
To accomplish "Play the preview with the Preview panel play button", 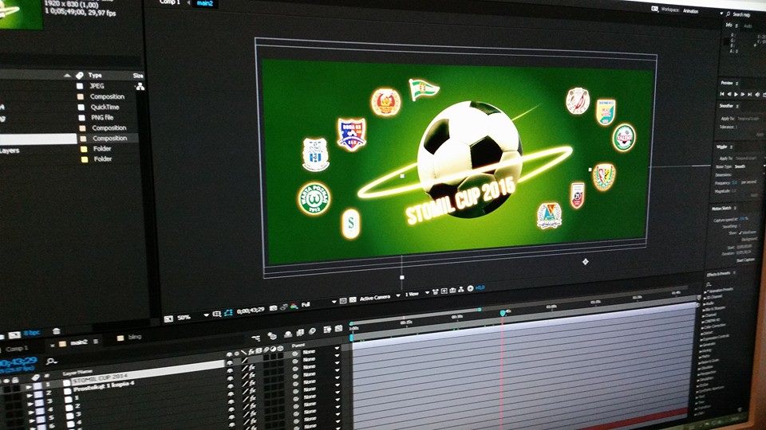I will (x=736, y=94).
